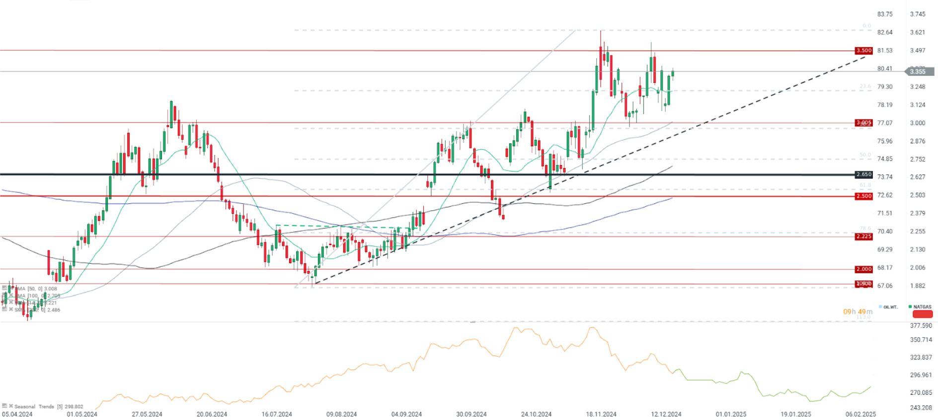Click the 27.05.2024 date on time axis
This screenshot has height=420, width=938.
(147, 414)
